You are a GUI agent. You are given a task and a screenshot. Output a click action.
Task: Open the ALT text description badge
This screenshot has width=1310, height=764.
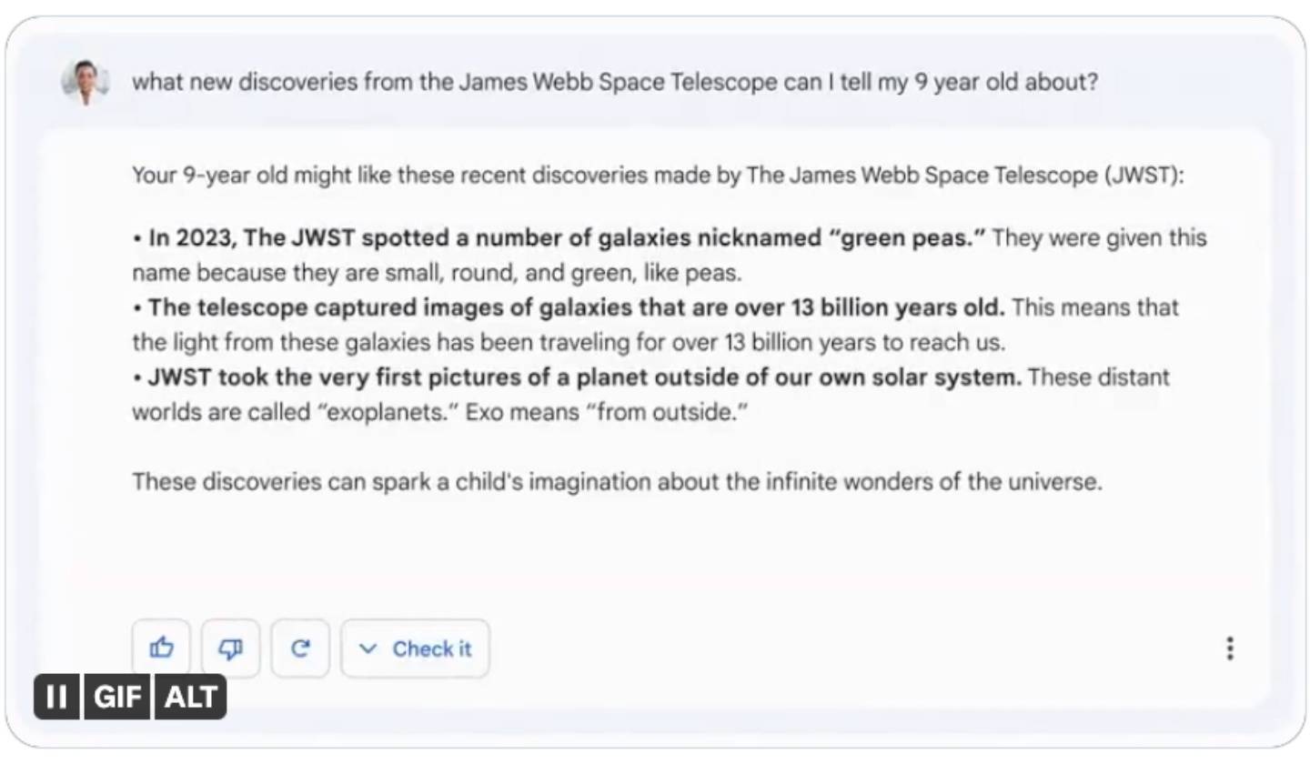tap(190, 697)
